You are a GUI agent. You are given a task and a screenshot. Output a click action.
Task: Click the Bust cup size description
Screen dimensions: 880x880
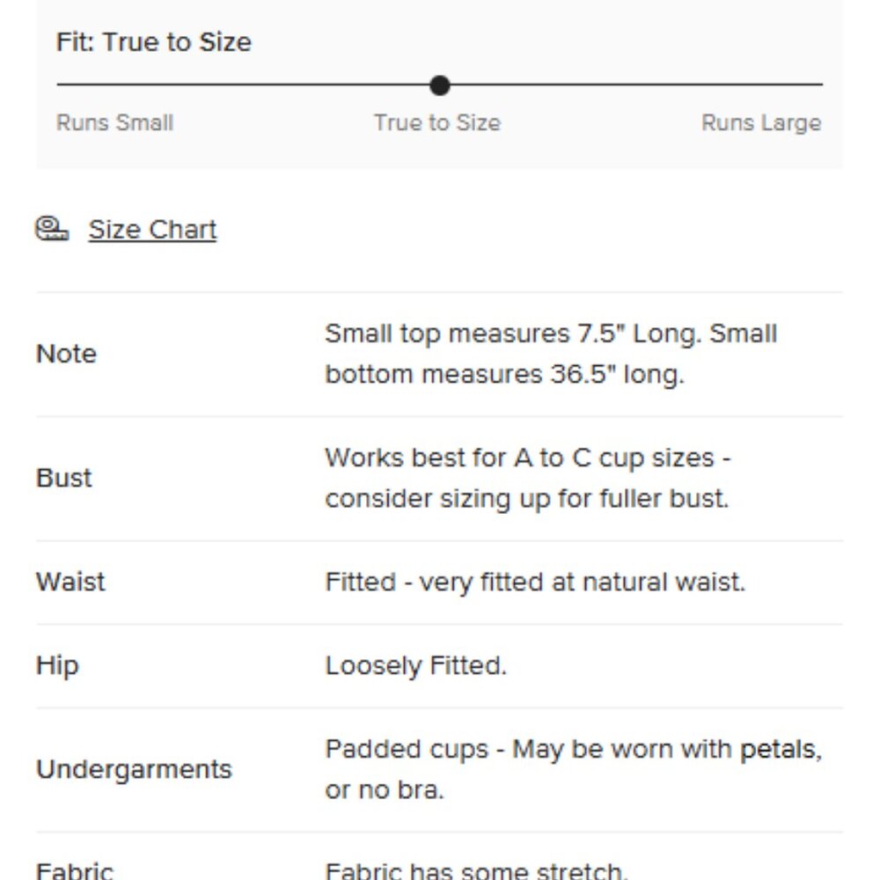point(528,478)
